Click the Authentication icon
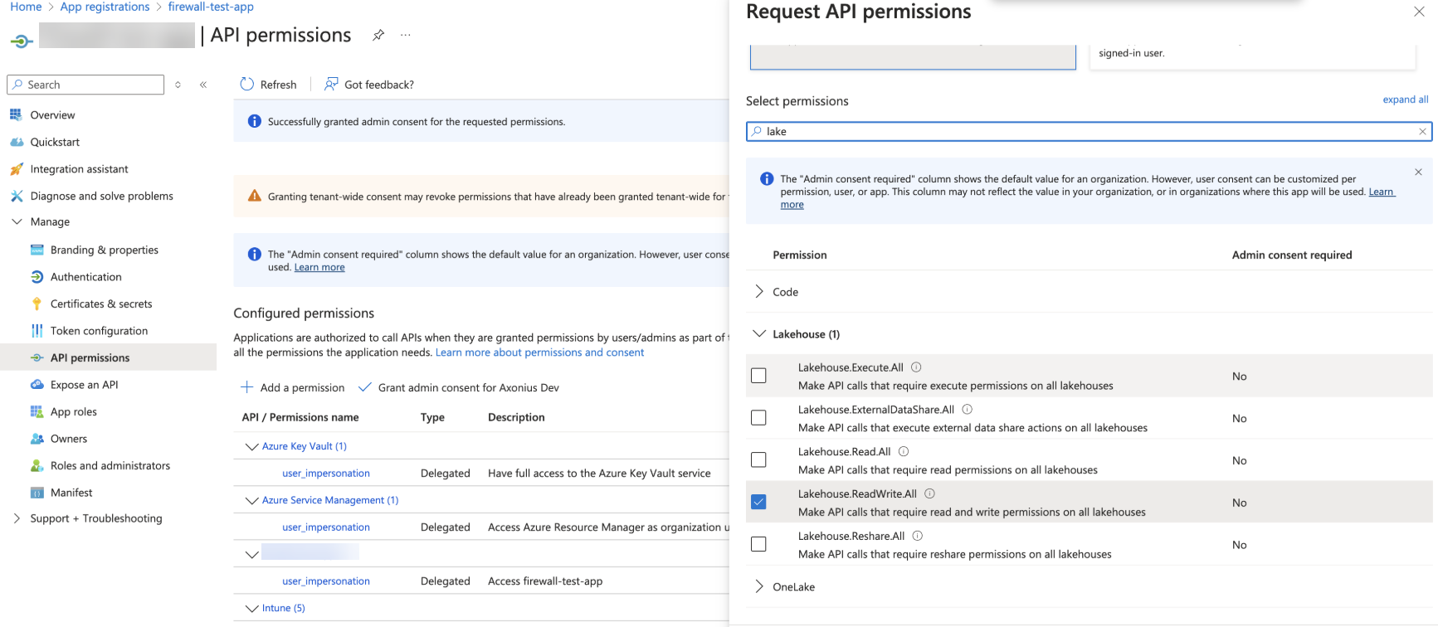 [37, 277]
